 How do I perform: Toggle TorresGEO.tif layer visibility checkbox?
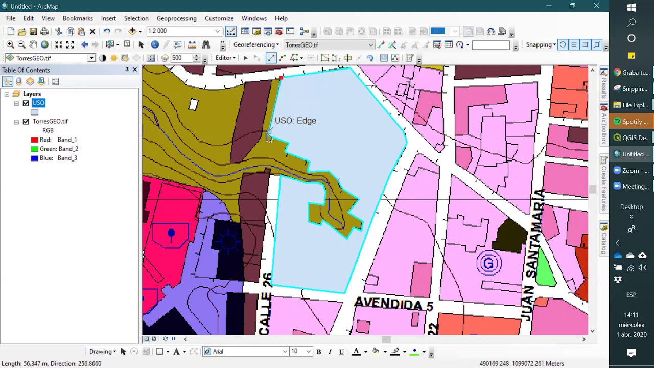tap(26, 122)
